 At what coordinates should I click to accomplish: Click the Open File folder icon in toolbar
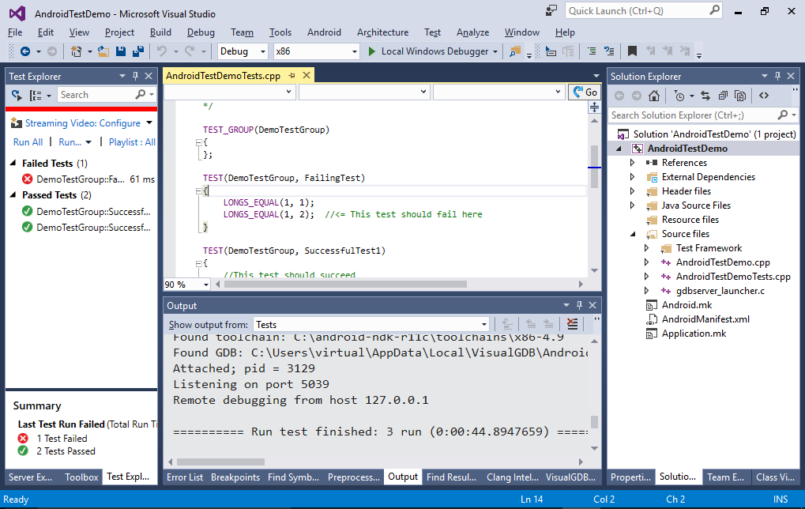(103, 51)
